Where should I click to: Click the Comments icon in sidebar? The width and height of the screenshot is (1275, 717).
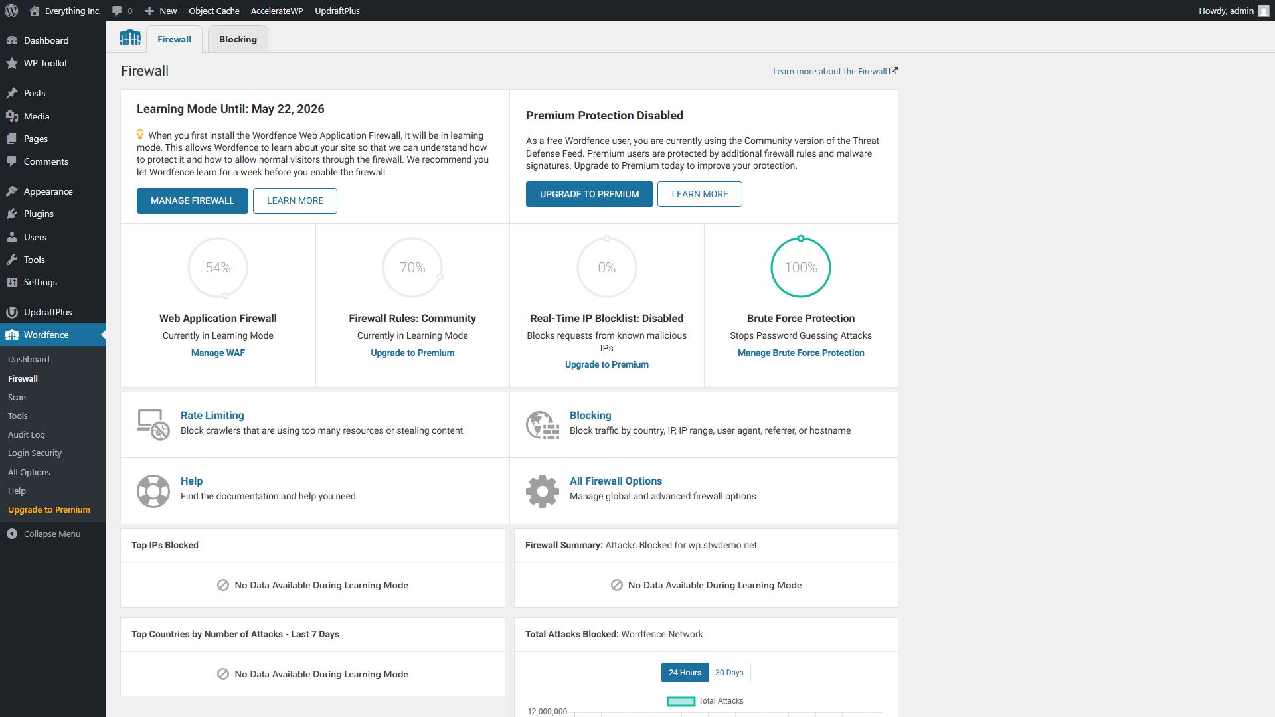pyautogui.click(x=12, y=161)
